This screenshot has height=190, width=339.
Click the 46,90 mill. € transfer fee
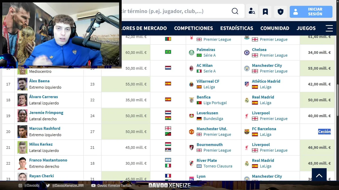319,148
